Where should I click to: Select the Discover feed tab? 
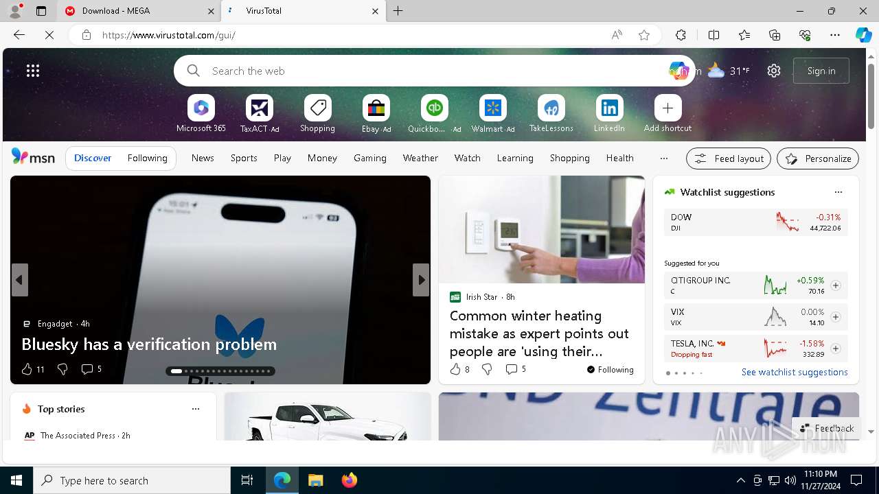coord(93,158)
